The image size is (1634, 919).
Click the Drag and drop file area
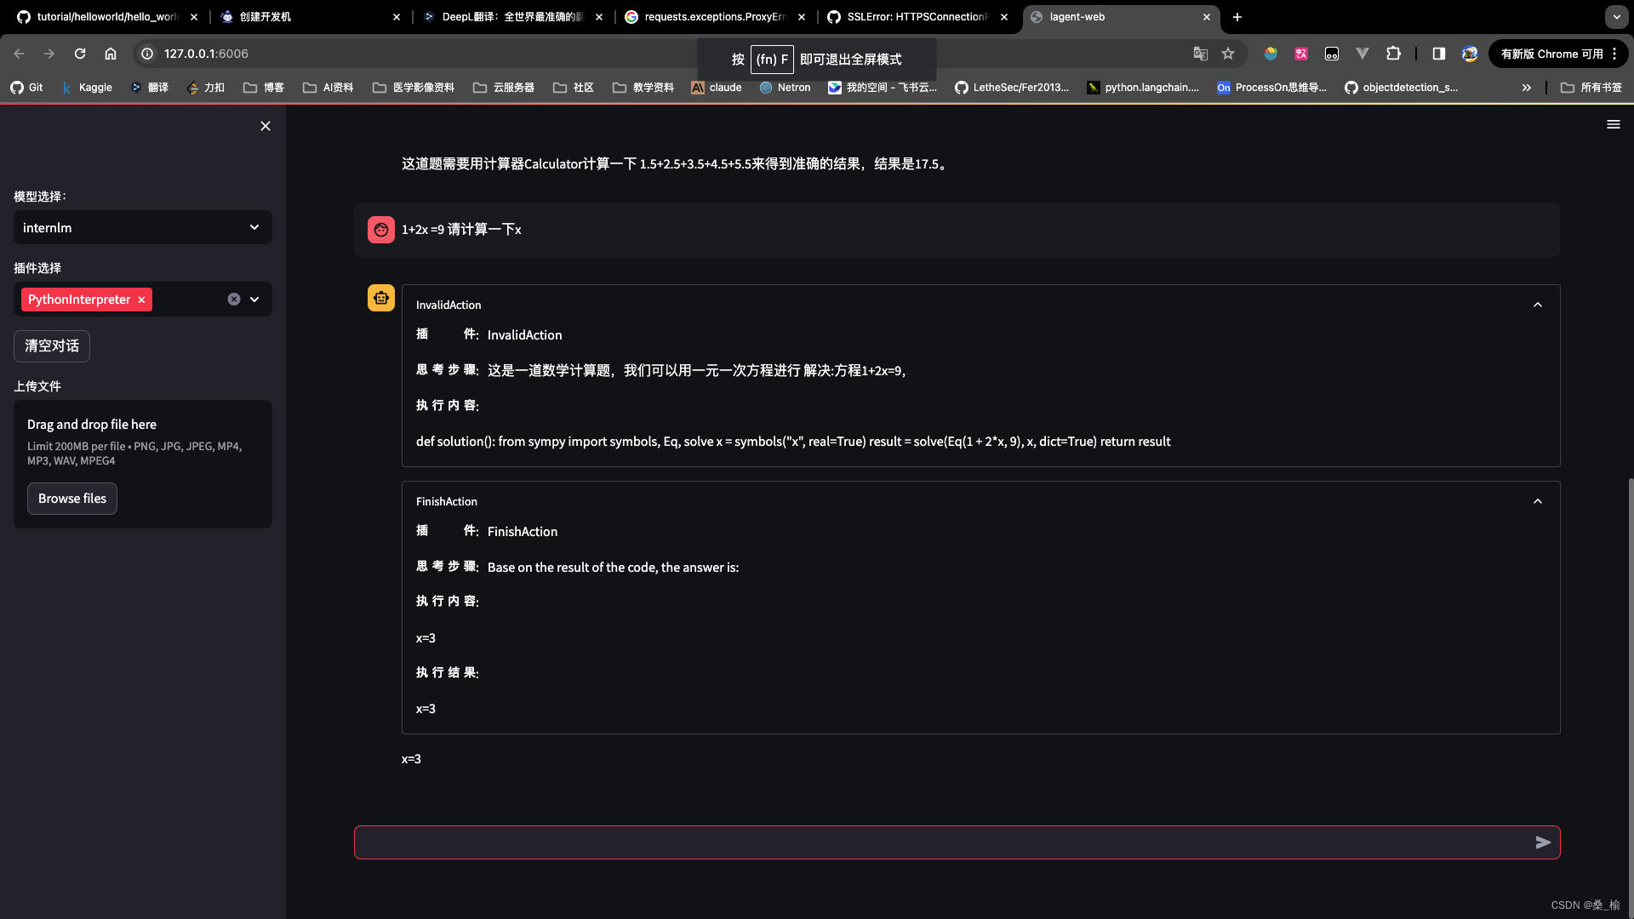143,464
